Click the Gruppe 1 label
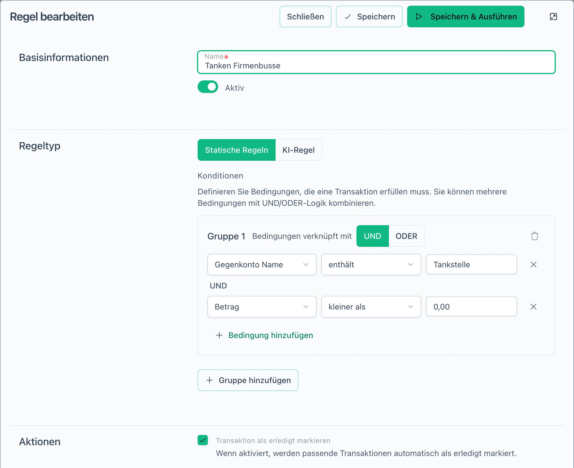This screenshot has width=574, height=468. tap(226, 236)
